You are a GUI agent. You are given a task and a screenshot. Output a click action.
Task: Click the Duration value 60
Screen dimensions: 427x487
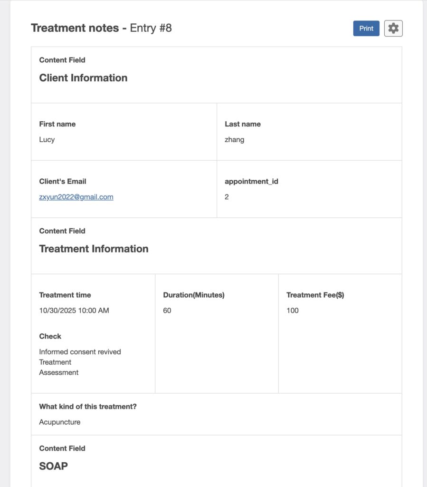[x=167, y=311]
